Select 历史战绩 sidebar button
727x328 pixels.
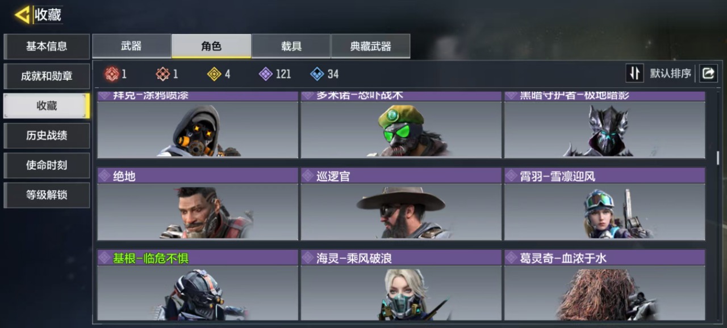coord(47,135)
